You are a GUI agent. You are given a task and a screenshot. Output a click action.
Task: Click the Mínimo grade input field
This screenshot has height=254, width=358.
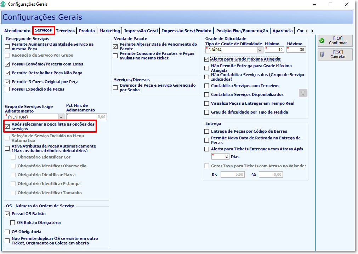click(274, 50)
